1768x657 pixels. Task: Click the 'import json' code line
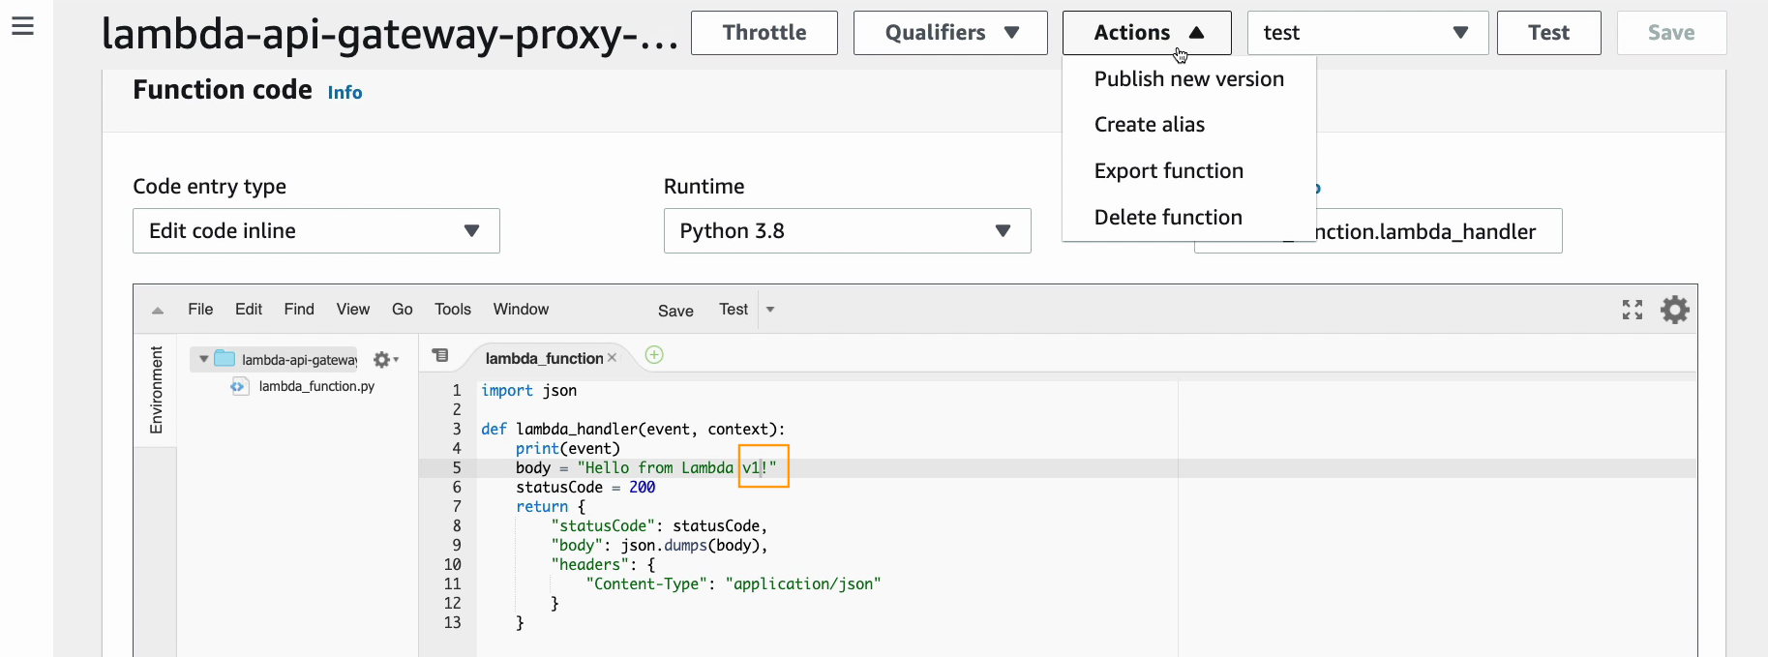coord(528,391)
